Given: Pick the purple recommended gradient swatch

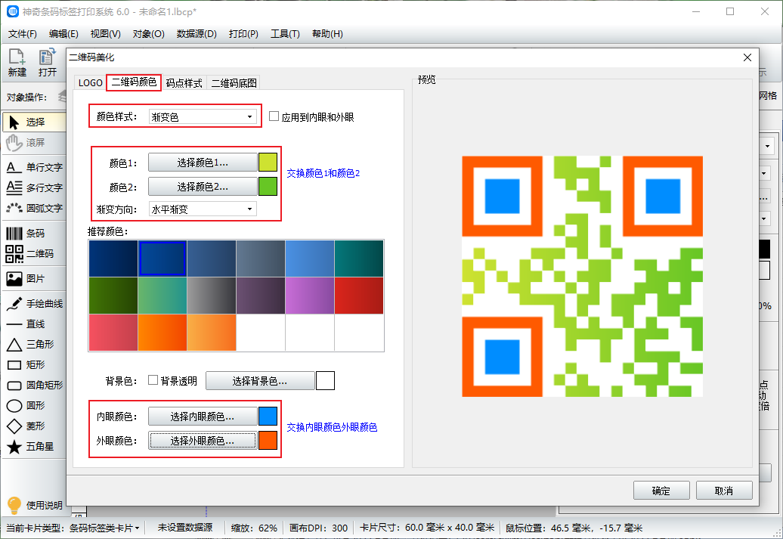Looking at the screenshot, I should click(310, 296).
